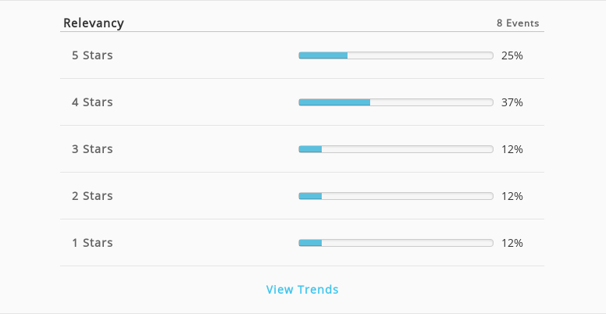This screenshot has height=314, width=606.
Task: Select the 2 Stars row label
Action: coord(92,196)
